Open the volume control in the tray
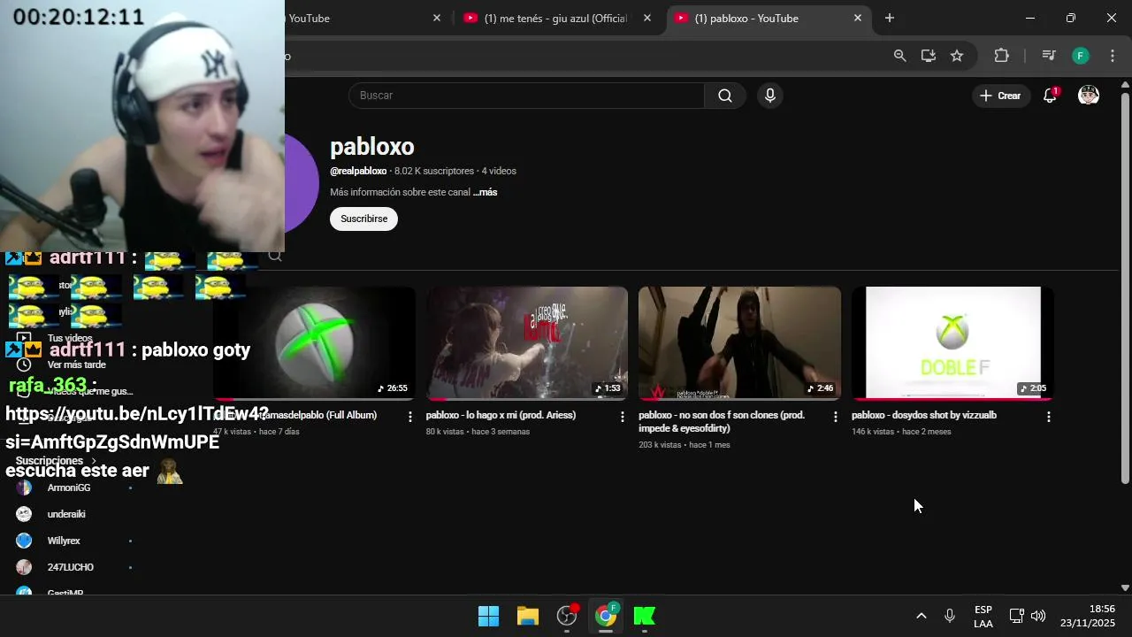The image size is (1132, 637). click(x=1038, y=616)
